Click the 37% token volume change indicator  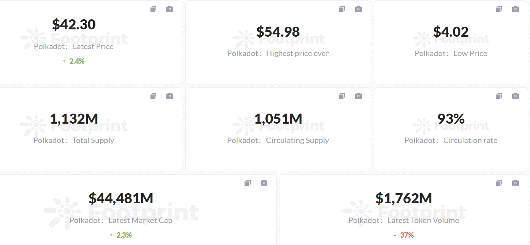(407, 235)
